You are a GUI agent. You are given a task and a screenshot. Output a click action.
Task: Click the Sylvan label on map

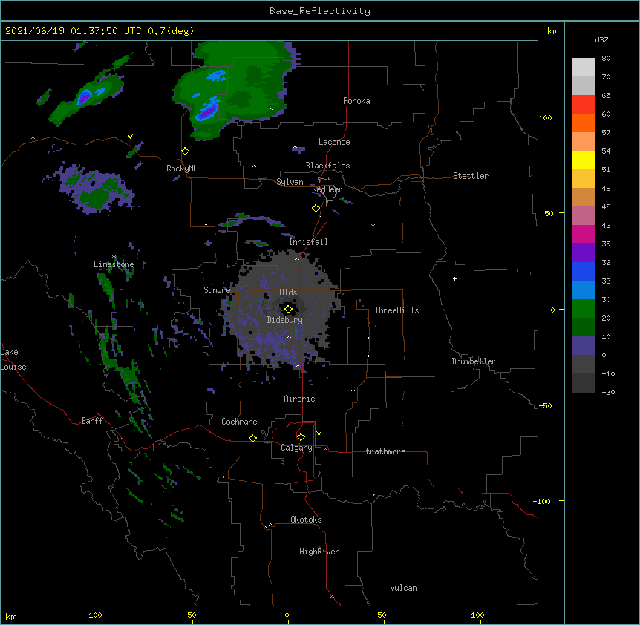[x=290, y=182]
